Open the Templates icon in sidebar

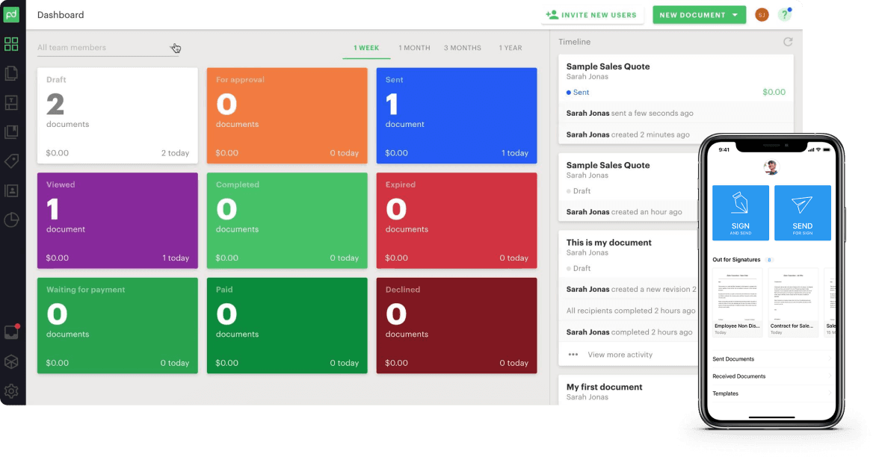11,102
